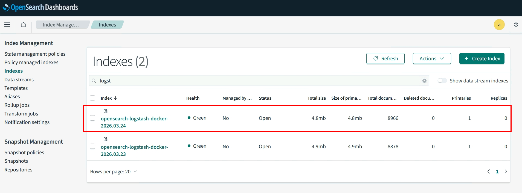This screenshot has height=193, width=522.
Task: Open Snapshot policies
Action: 24,153
